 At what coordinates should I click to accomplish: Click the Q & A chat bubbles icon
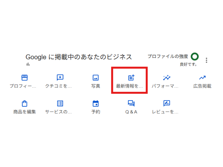(x=131, y=103)
